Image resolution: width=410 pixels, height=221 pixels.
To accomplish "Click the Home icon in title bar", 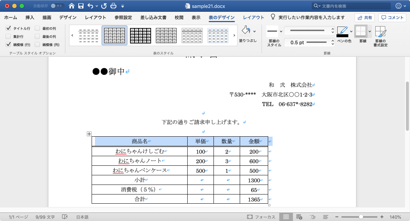I will click(x=71, y=6).
